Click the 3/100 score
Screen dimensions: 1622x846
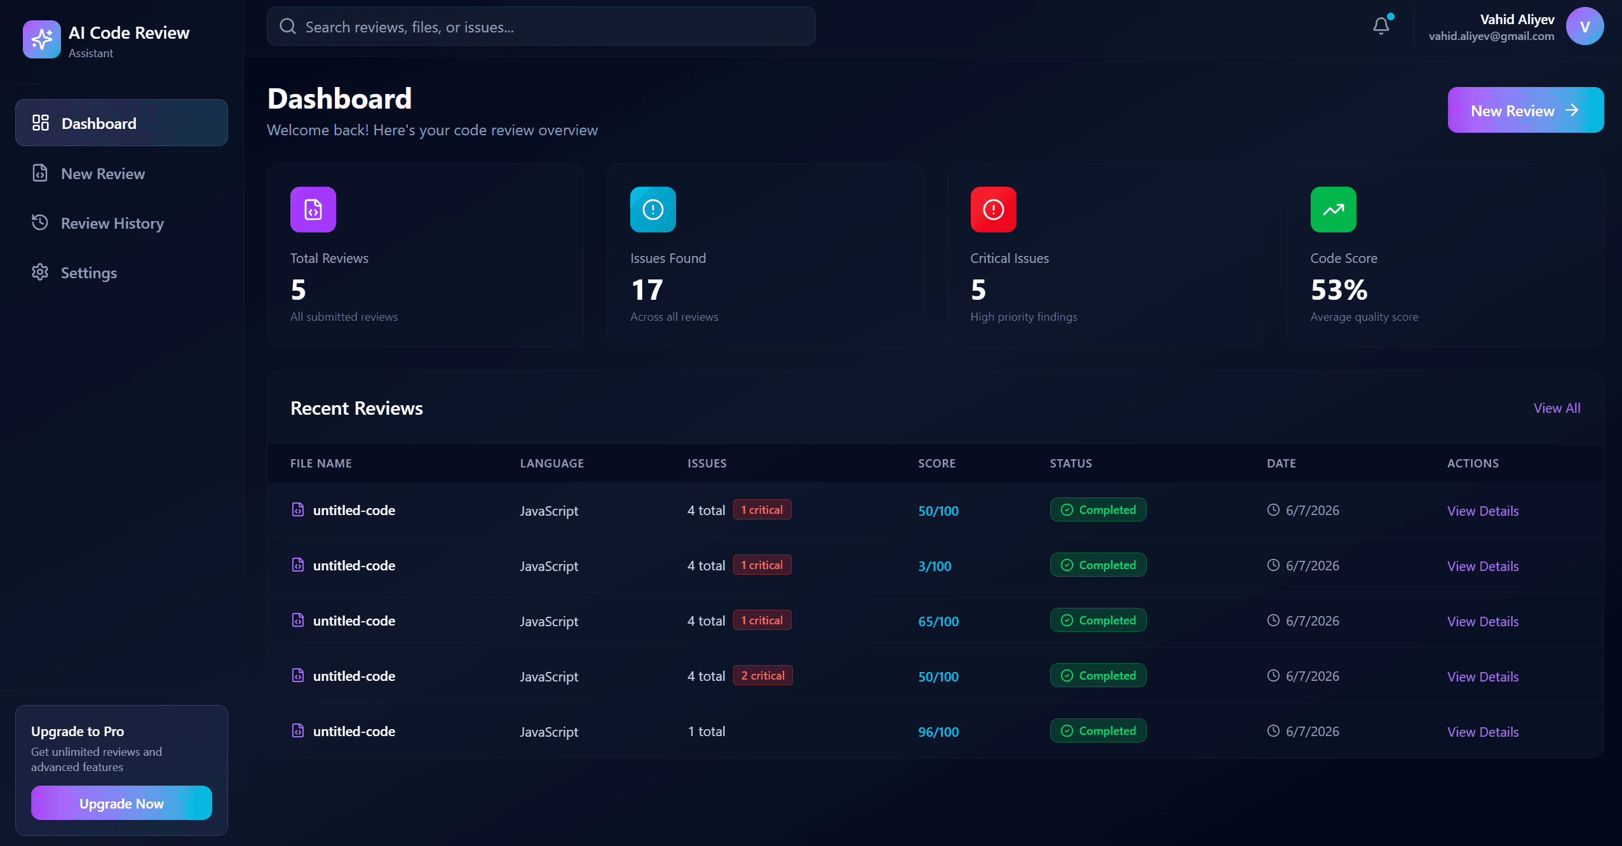(935, 566)
